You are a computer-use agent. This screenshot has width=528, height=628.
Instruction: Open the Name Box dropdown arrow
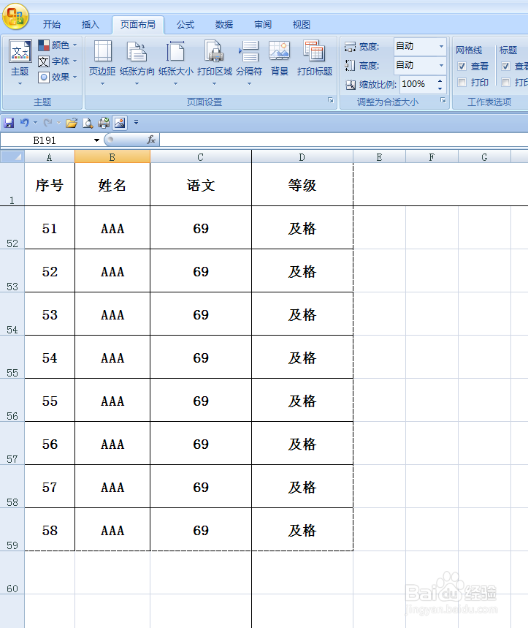pos(97,140)
